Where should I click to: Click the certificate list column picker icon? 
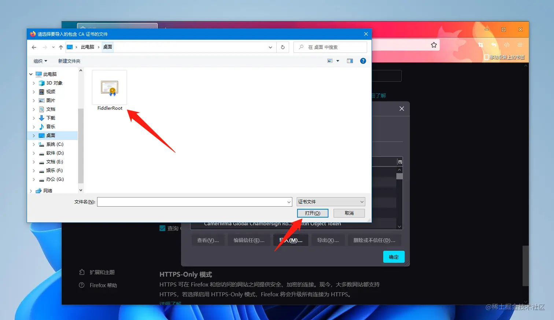pos(400,162)
